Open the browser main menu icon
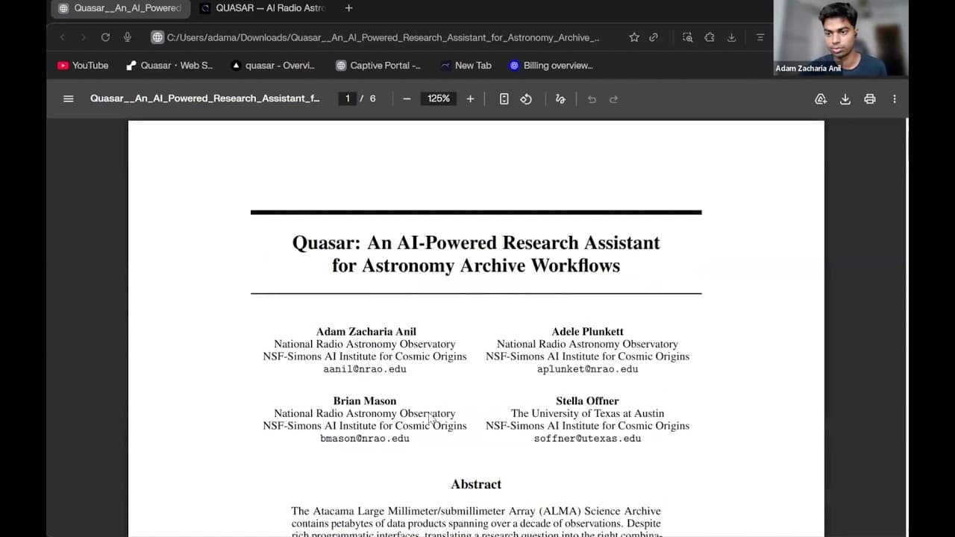Image resolution: width=955 pixels, height=537 pixels. (x=760, y=37)
